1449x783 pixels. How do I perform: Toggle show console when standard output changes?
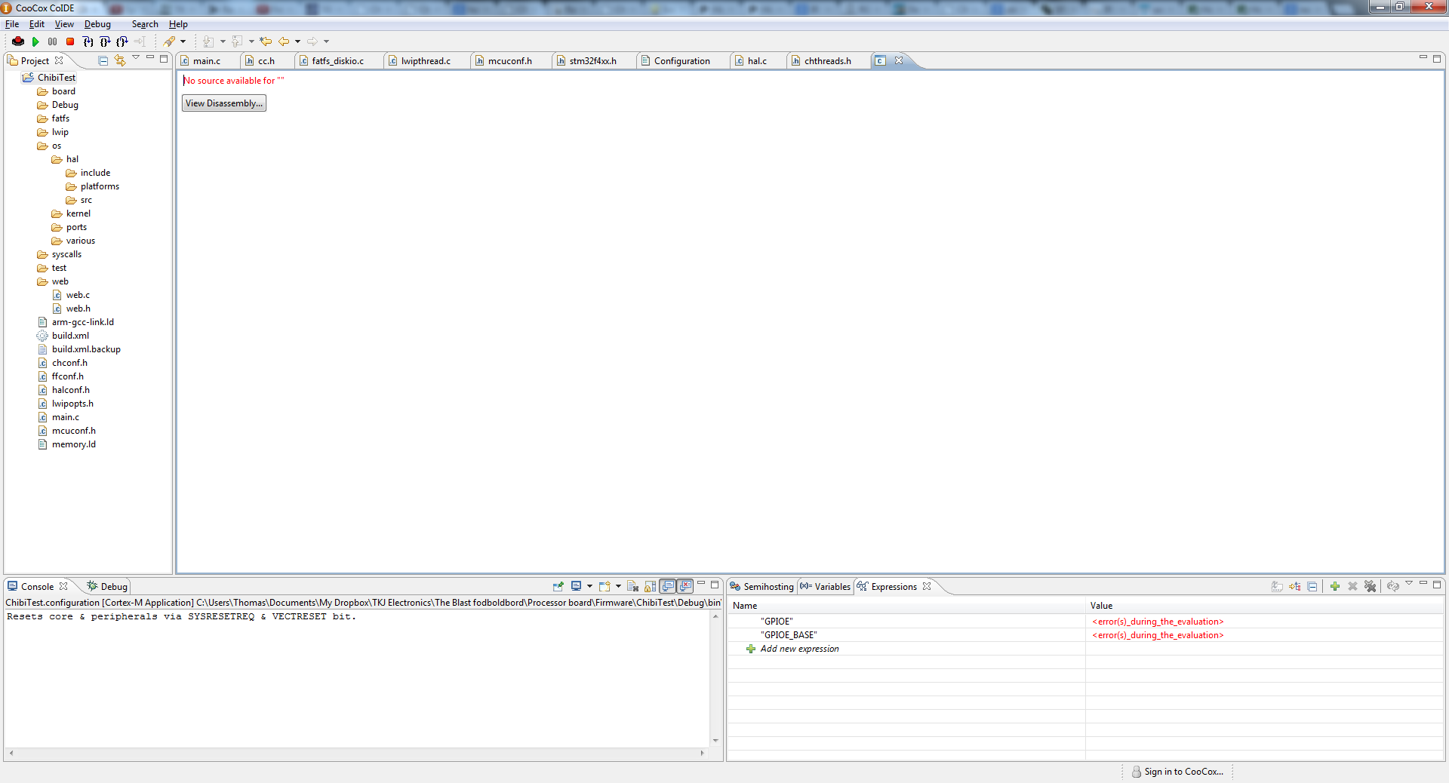[668, 586]
